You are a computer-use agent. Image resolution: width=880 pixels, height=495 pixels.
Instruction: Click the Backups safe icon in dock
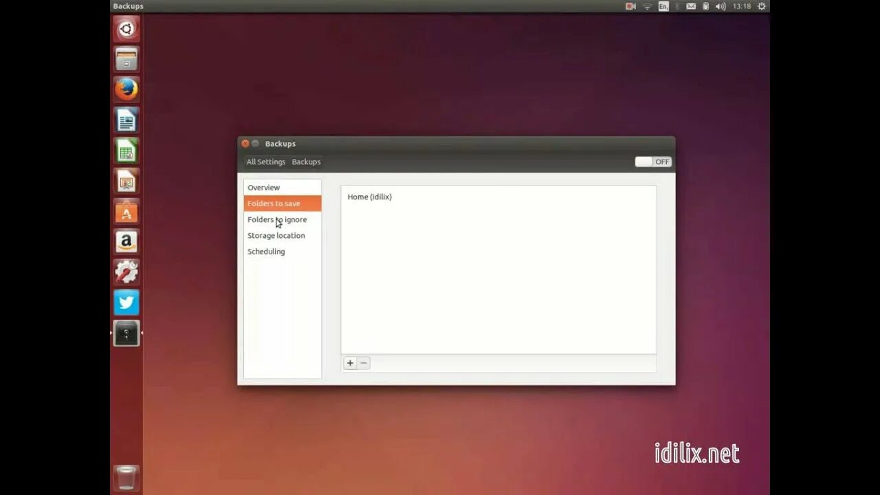(126, 333)
